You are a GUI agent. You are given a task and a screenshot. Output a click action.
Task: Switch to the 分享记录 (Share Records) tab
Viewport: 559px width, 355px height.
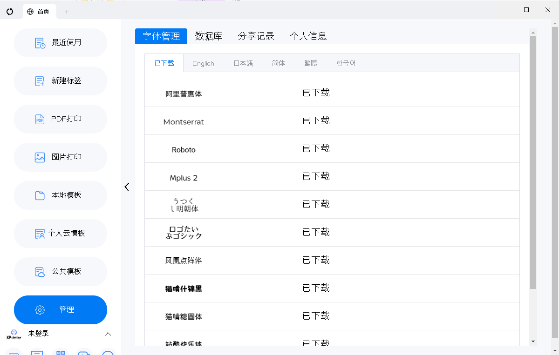pyautogui.click(x=256, y=35)
